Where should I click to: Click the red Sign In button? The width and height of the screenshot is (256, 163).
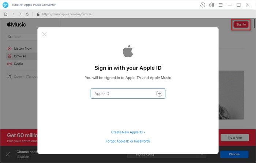(x=241, y=24)
